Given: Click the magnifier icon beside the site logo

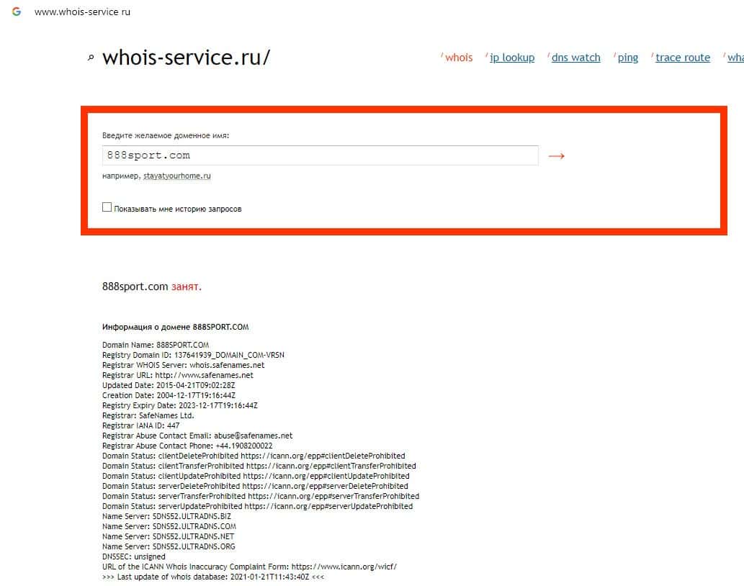Looking at the screenshot, I should coord(91,59).
